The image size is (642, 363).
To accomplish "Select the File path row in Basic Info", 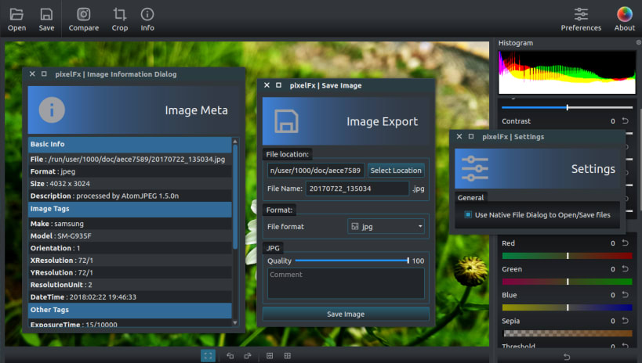I will [130, 159].
